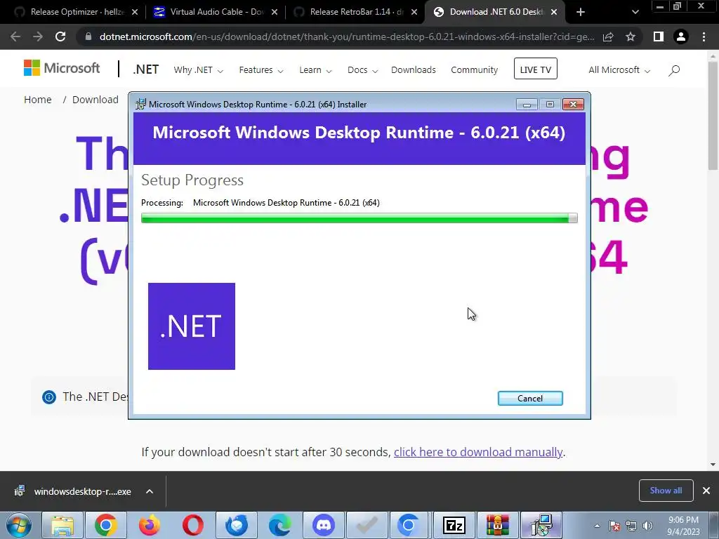Click the green setup progress bar
Viewport: 719px width, 539px height.
pos(359,218)
